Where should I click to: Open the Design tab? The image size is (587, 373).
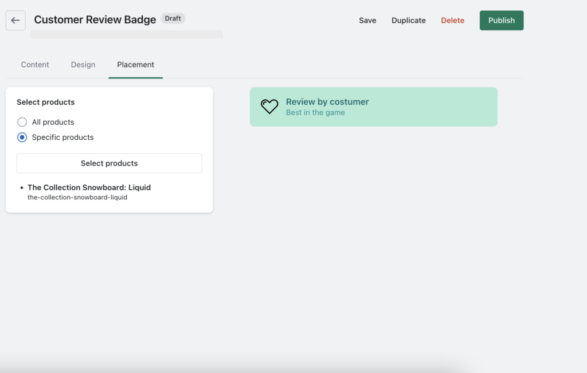[x=83, y=65]
